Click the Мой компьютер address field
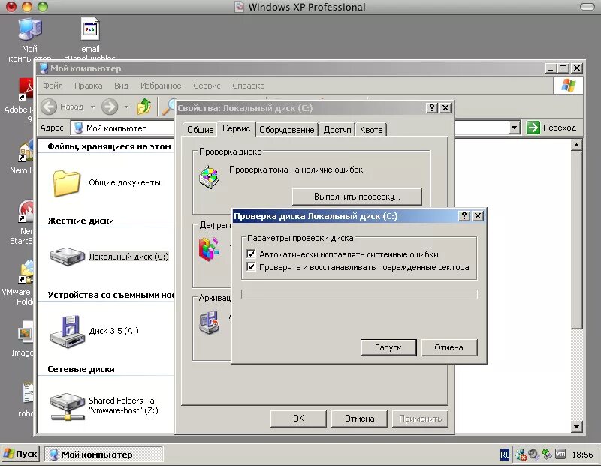 [122, 128]
